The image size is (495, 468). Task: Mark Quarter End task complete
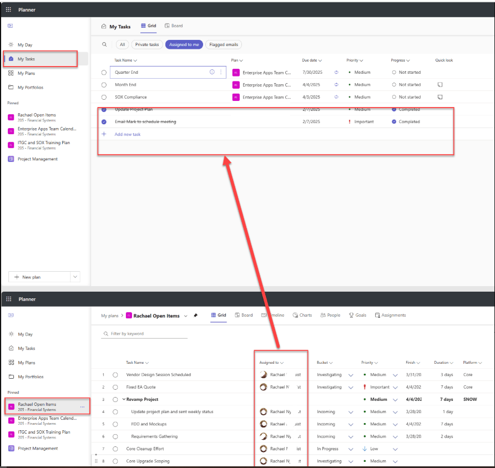coord(104,73)
